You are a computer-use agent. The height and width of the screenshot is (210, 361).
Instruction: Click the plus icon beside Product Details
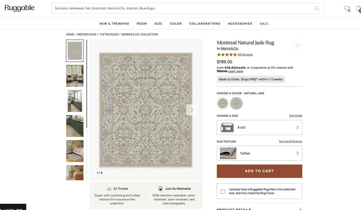pos(300,209)
